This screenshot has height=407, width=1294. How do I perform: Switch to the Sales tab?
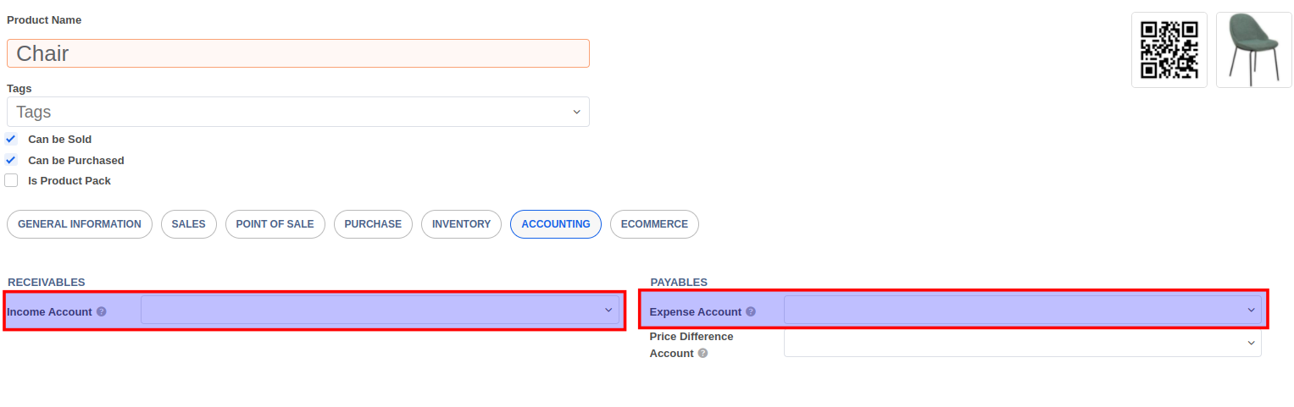point(189,224)
